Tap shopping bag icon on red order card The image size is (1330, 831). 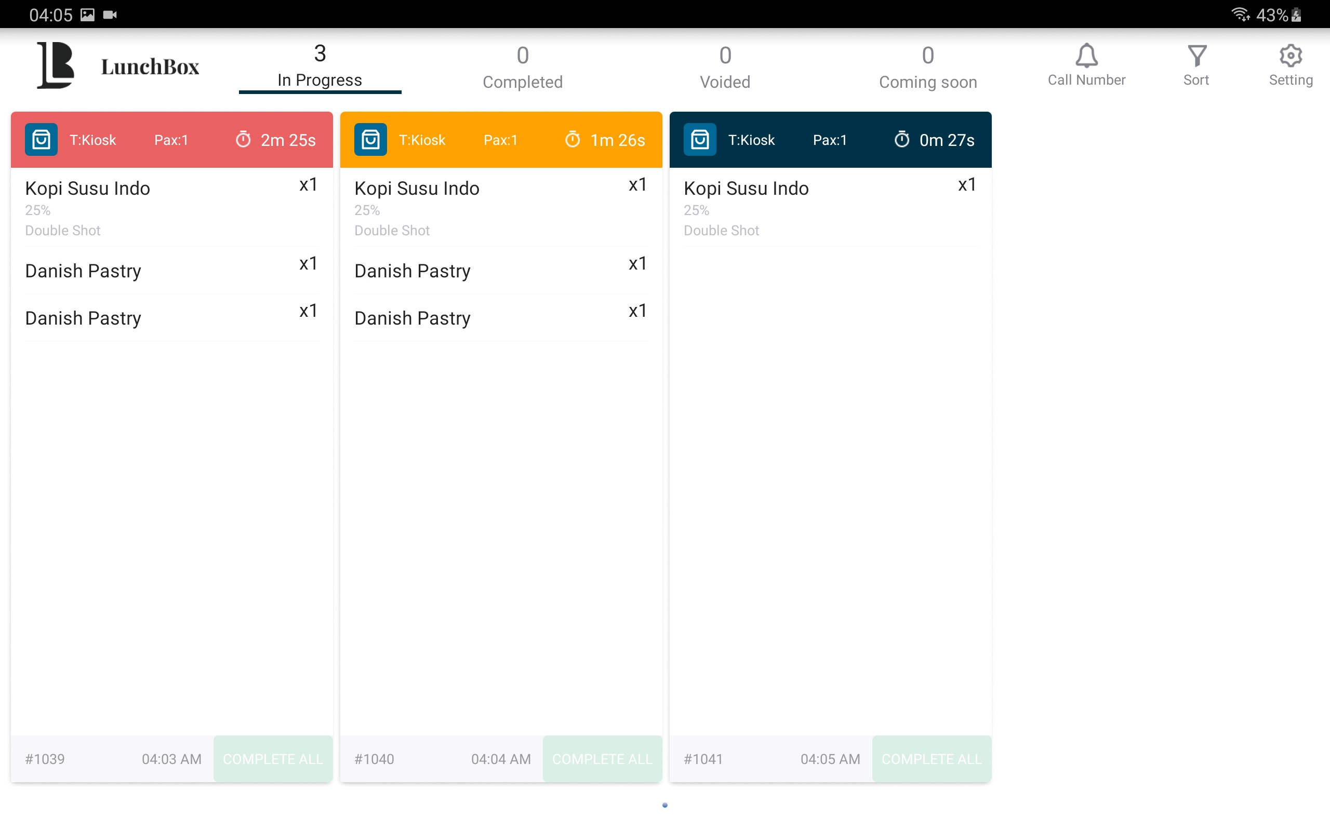[41, 140]
